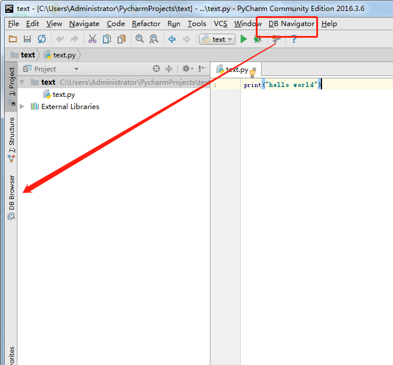
Task: Click the Back navigation blue arrow
Action: point(172,39)
